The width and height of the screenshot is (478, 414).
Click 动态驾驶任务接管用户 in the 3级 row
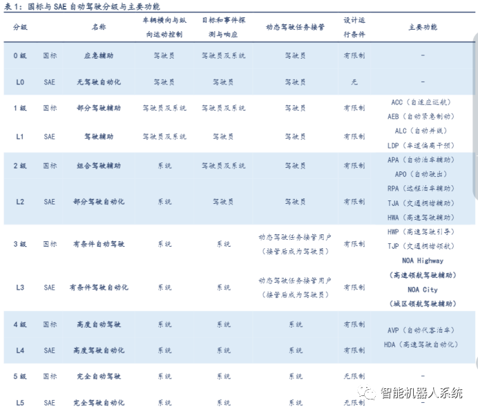[x=295, y=237]
